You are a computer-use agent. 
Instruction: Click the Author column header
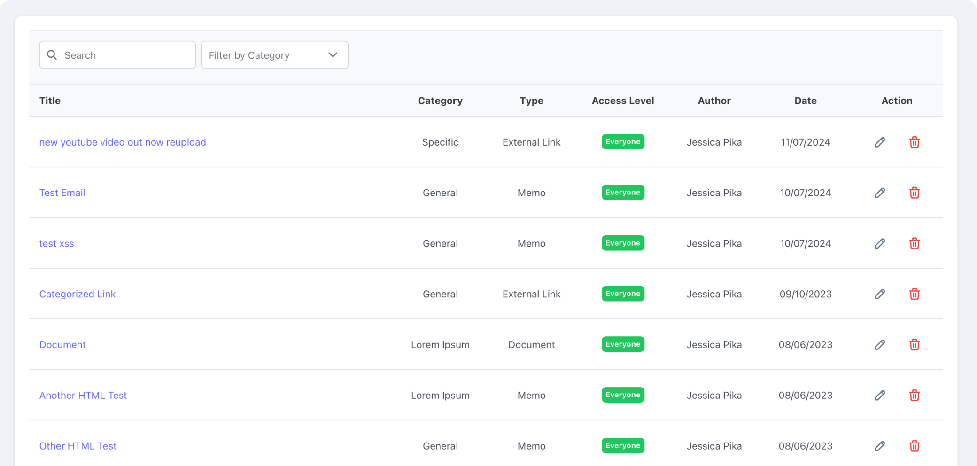pos(714,101)
